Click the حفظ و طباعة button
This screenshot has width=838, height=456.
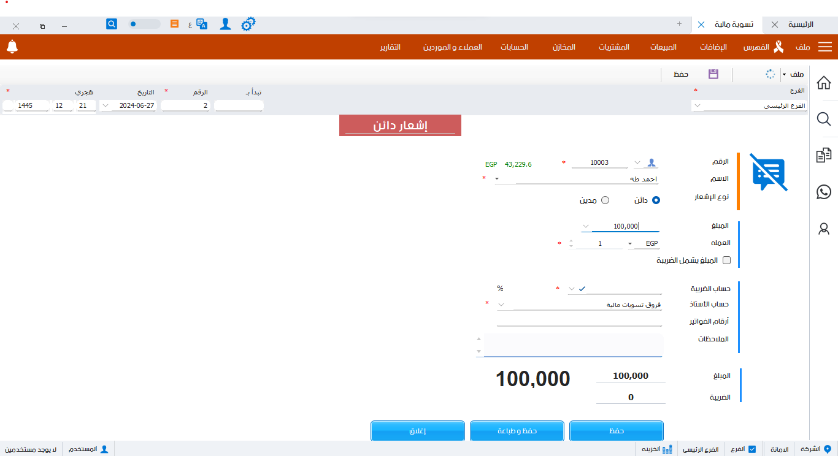(517, 431)
